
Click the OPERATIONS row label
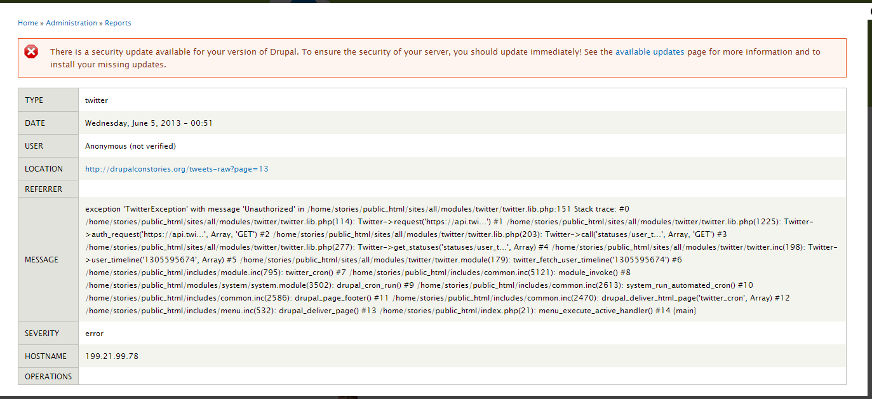coord(48,377)
